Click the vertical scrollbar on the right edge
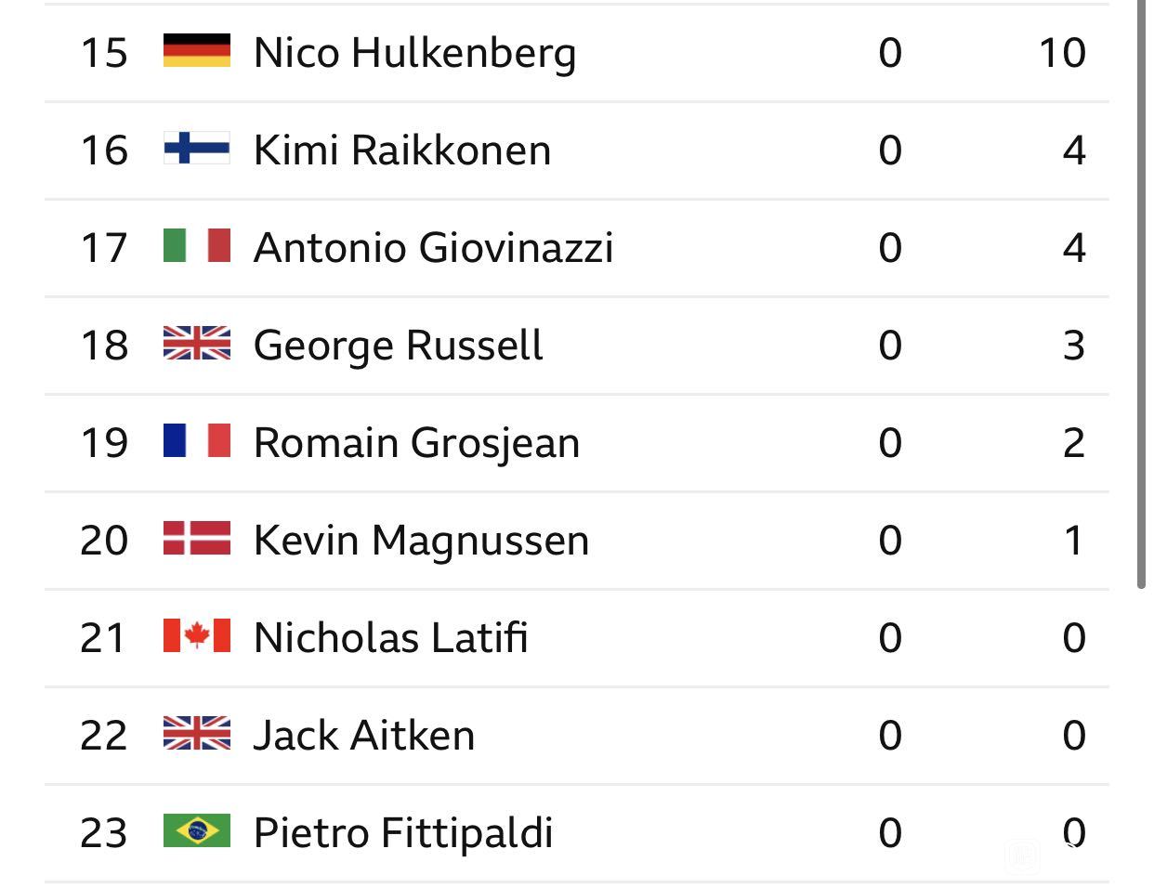This screenshot has height=888, width=1154. (1141, 294)
